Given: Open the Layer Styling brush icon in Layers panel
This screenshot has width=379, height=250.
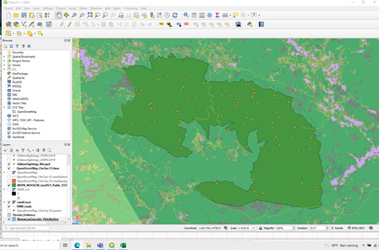Looking at the screenshot, I should click(6, 150).
